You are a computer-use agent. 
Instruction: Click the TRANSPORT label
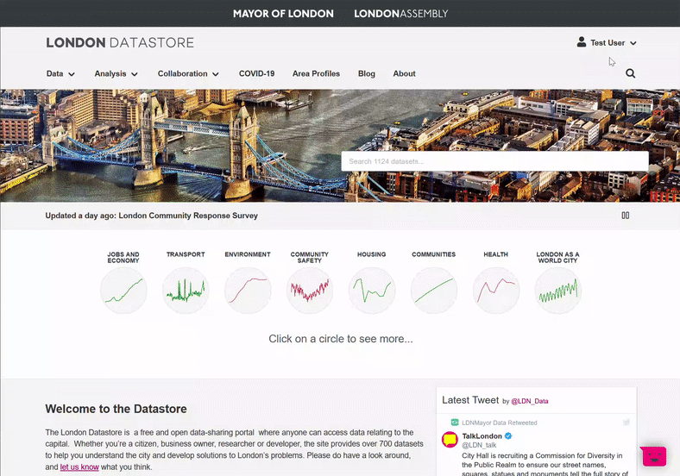click(x=186, y=254)
